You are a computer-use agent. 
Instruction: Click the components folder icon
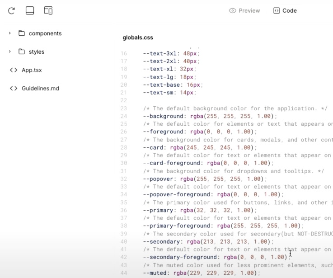(x=22, y=33)
